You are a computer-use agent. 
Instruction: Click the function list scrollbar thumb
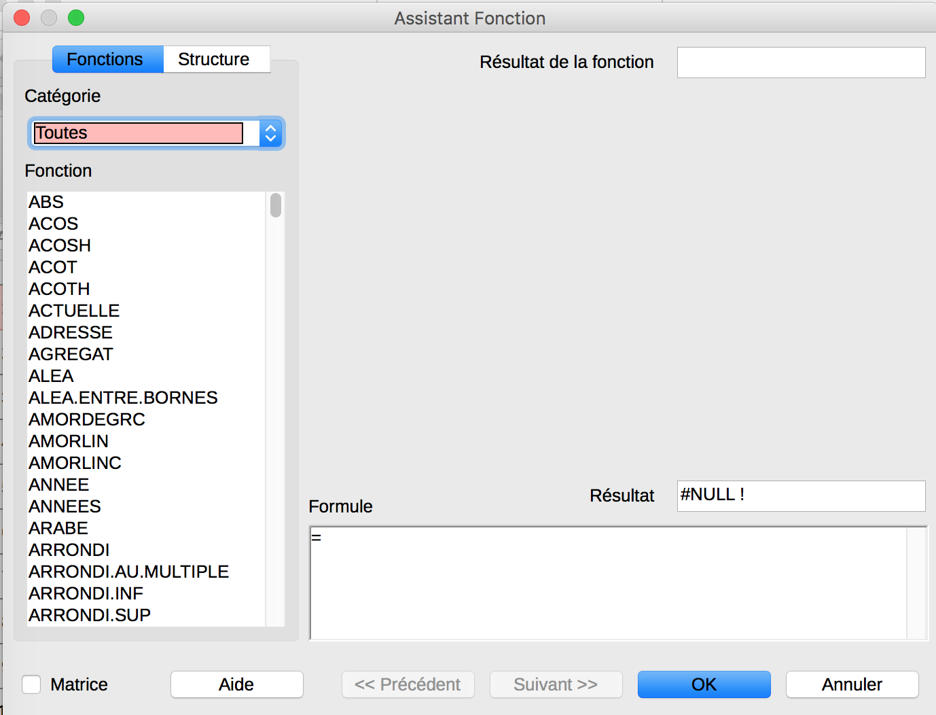point(275,205)
